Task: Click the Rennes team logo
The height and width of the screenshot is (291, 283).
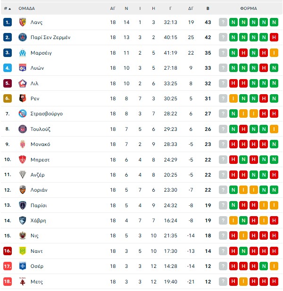Action: pos(23,98)
